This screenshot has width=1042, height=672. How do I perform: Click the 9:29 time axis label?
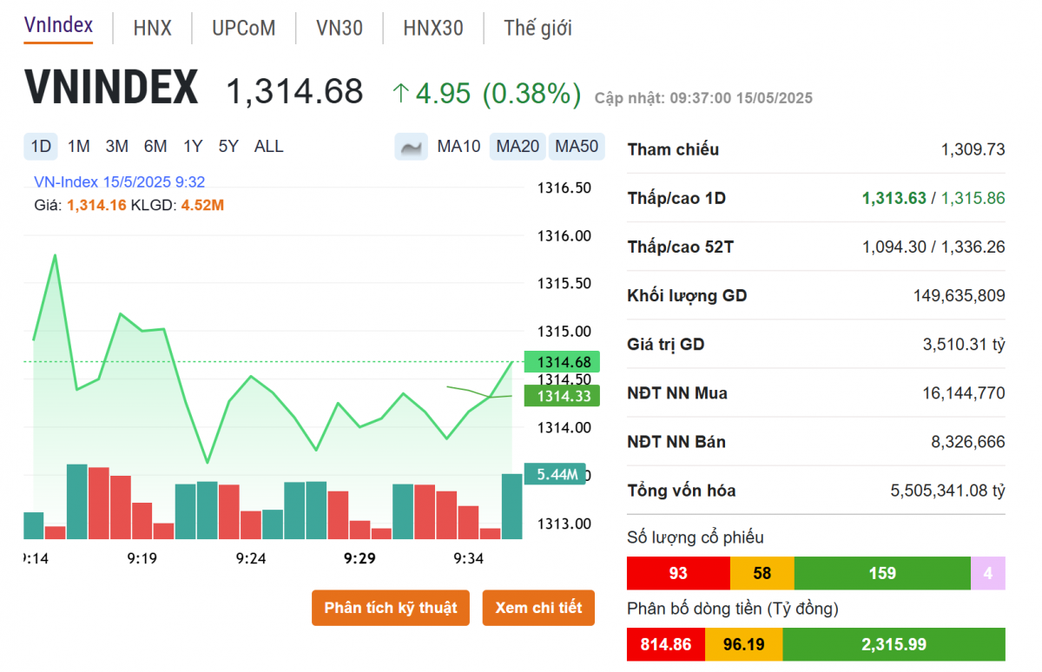359,557
